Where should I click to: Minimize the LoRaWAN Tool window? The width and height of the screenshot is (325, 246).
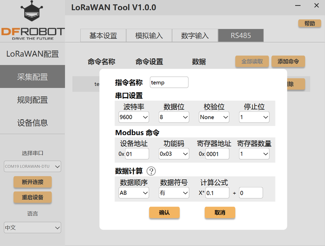(x=298, y=6)
